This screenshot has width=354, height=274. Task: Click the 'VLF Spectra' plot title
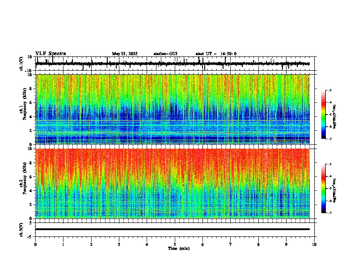coord(51,54)
